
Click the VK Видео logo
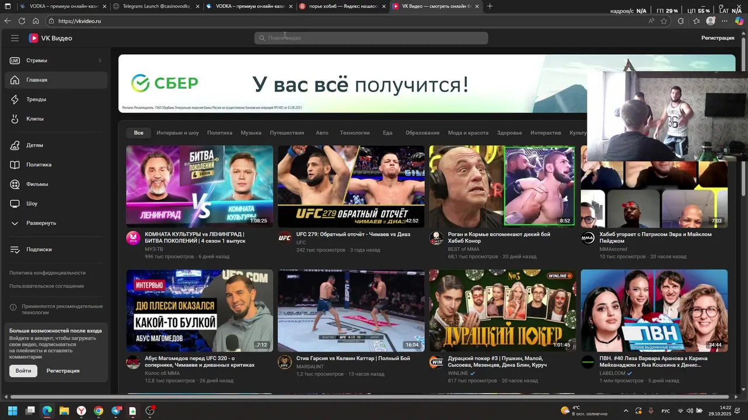pyautogui.click(x=51, y=38)
